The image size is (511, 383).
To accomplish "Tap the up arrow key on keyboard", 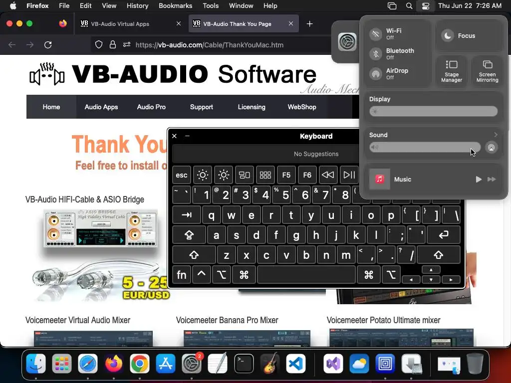I will point(431,270).
